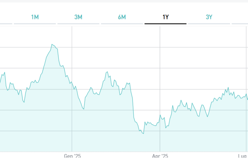Image resolution: width=248 pixels, height=165 pixels.
Task: Choose the 6M period tab
Action: pyautogui.click(x=122, y=17)
